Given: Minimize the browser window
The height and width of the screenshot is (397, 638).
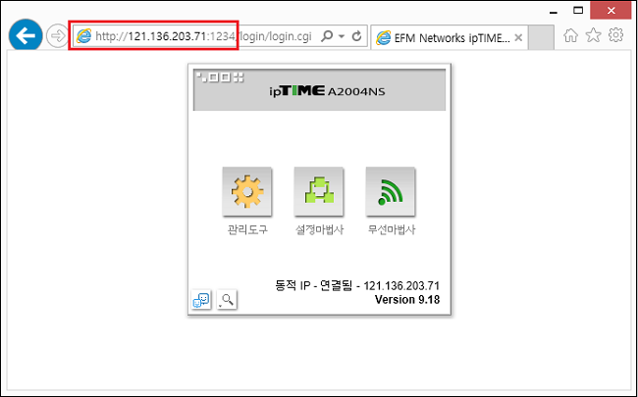Looking at the screenshot, I should [553, 11].
